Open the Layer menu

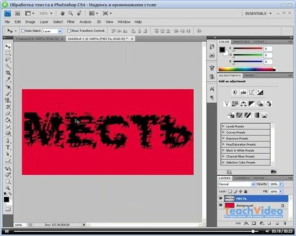tap(44, 22)
